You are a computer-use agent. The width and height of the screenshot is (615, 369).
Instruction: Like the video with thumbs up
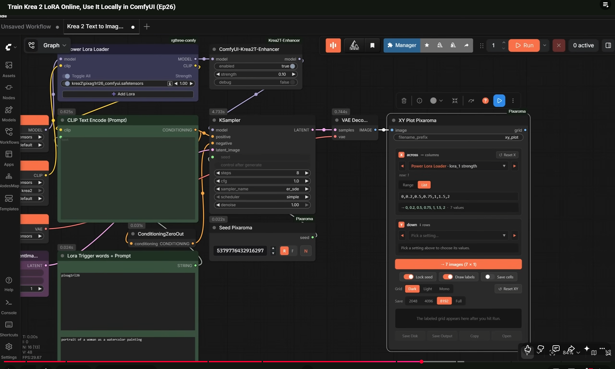coord(527,349)
